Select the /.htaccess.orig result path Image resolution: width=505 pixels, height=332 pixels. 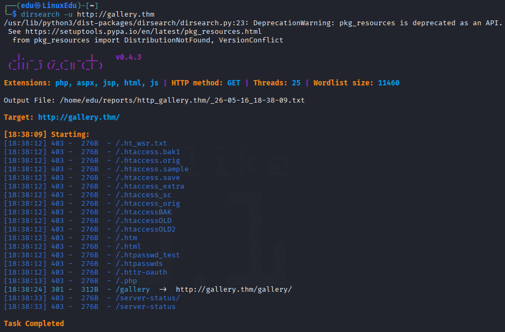[147, 161]
